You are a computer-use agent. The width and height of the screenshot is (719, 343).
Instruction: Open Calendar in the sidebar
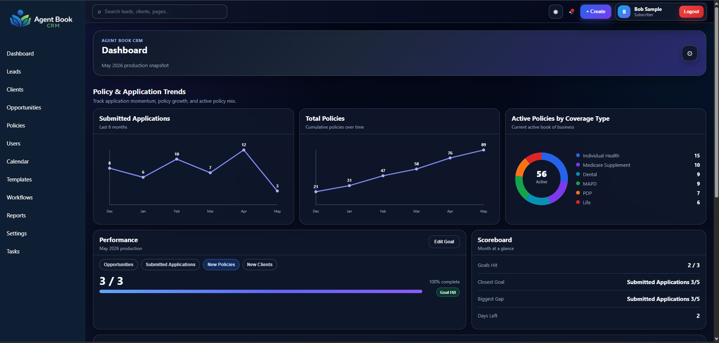pos(18,161)
